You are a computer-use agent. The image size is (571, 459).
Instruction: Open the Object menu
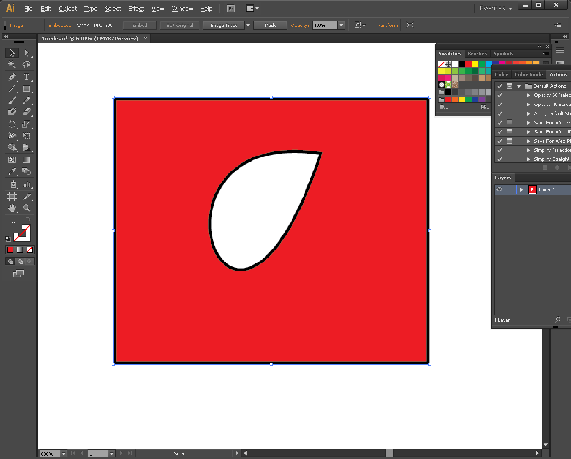[x=68, y=8]
